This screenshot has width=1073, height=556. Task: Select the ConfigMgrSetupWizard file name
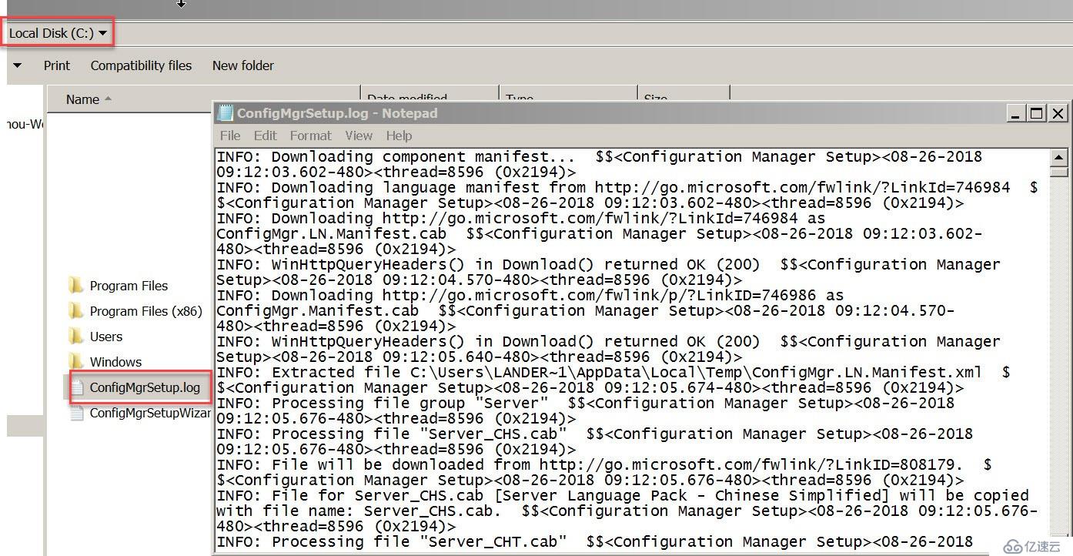(x=150, y=413)
